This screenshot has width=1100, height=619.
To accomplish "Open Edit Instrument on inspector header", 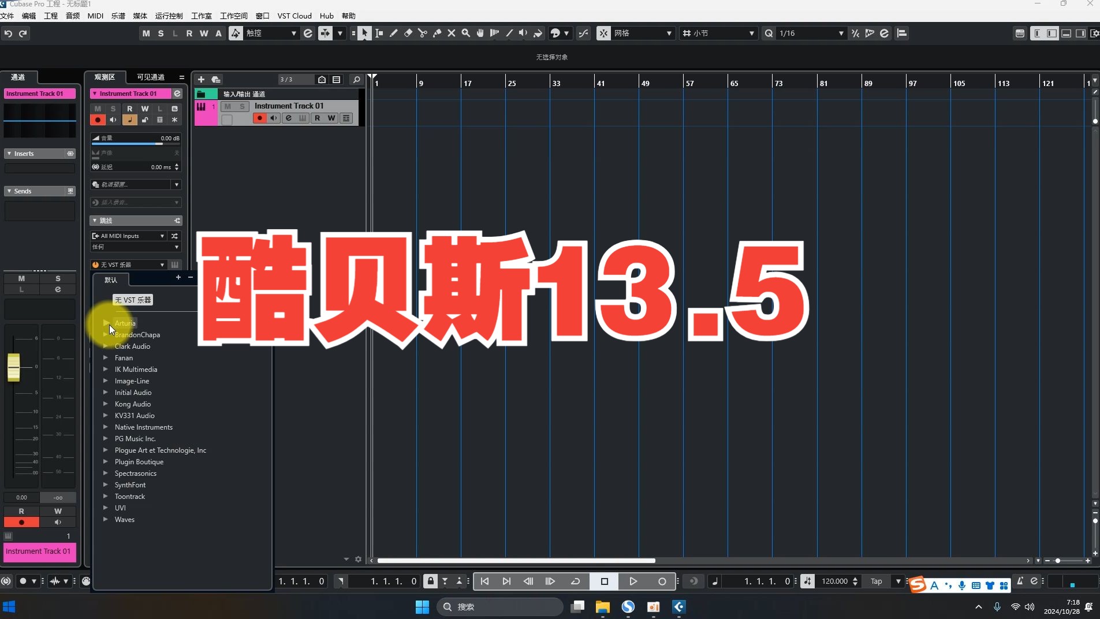I will (x=177, y=94).
